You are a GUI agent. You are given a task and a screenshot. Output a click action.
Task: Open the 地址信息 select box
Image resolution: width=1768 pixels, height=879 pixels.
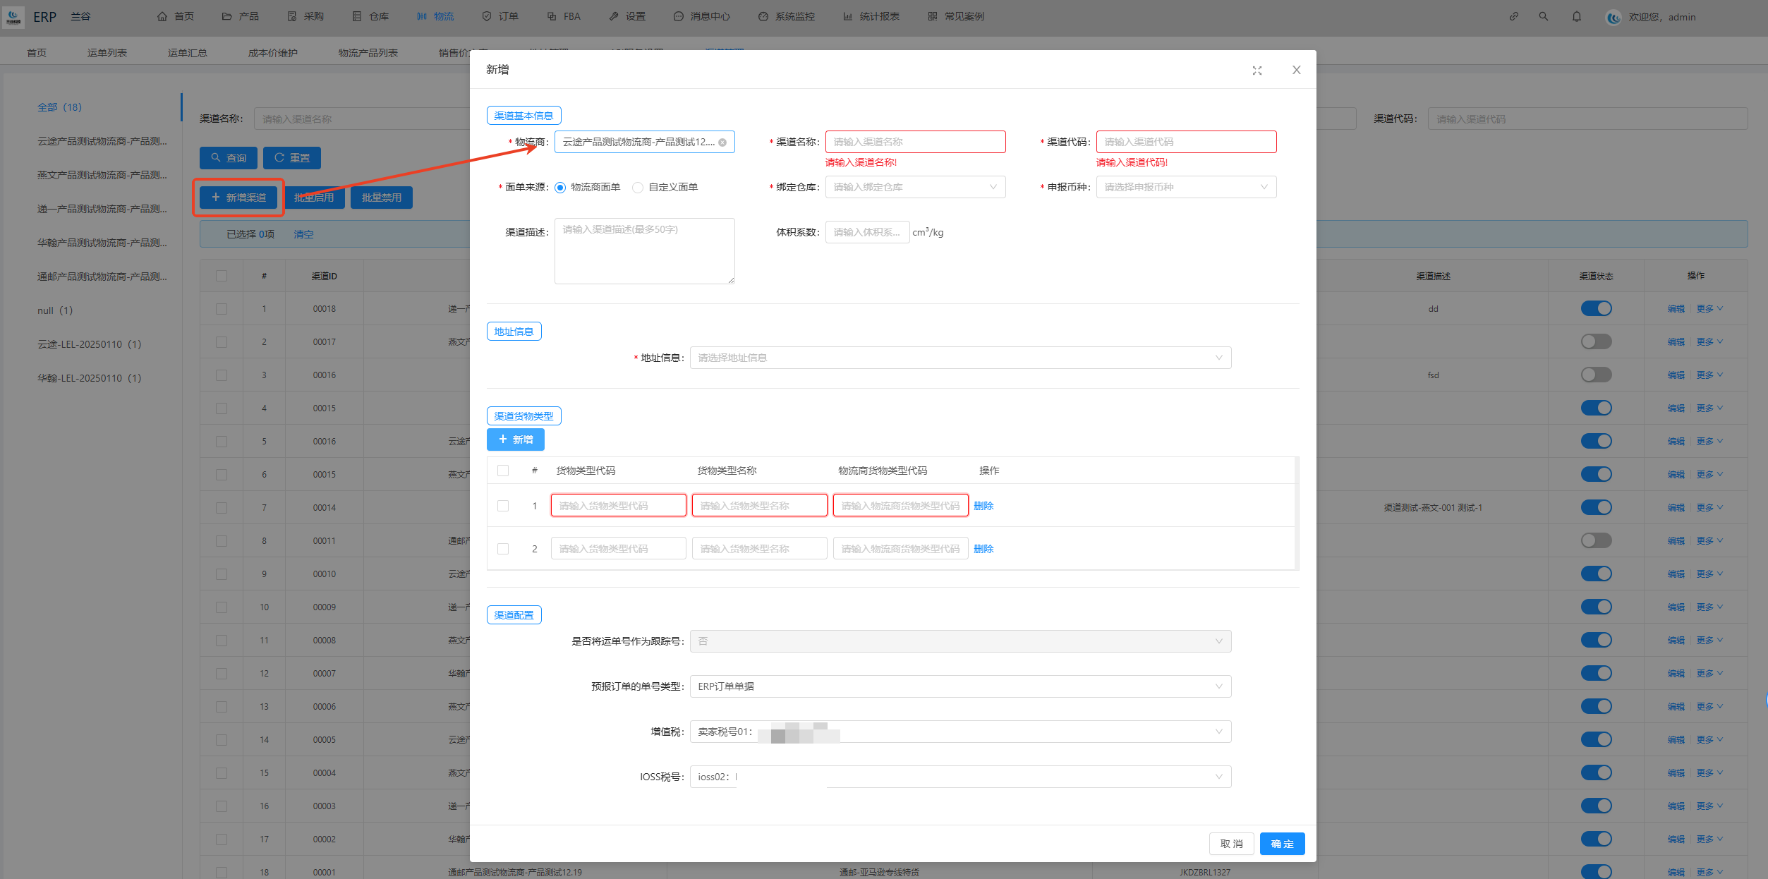(x=959, y=358)
